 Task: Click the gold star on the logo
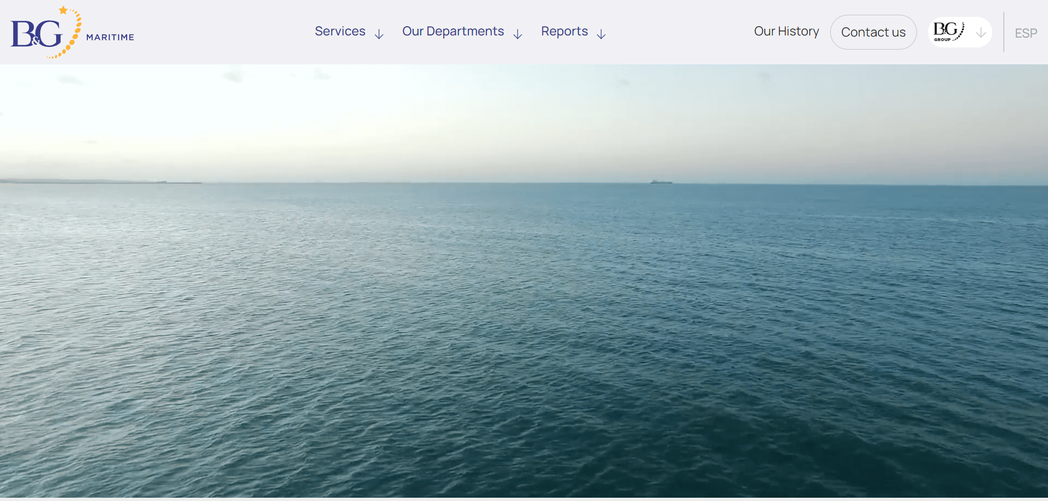(x=63, y=10)
